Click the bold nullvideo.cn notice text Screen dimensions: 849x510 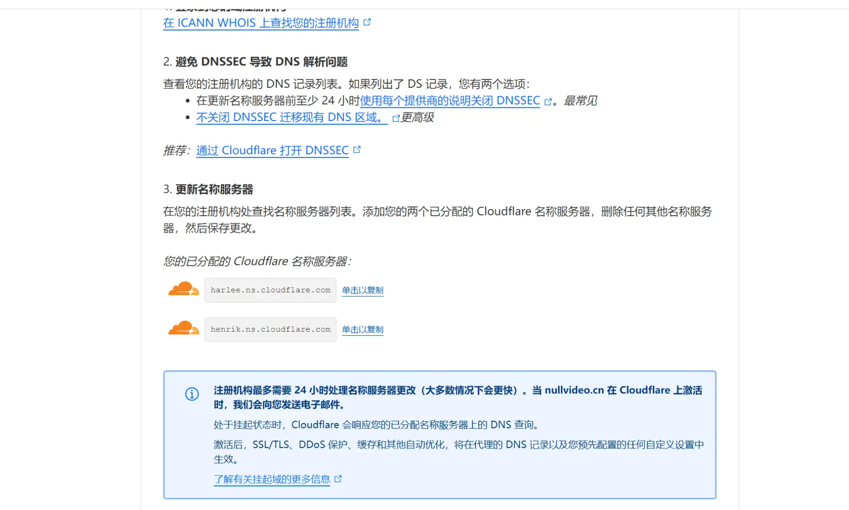pyautogui.click(x=574, y=390)
